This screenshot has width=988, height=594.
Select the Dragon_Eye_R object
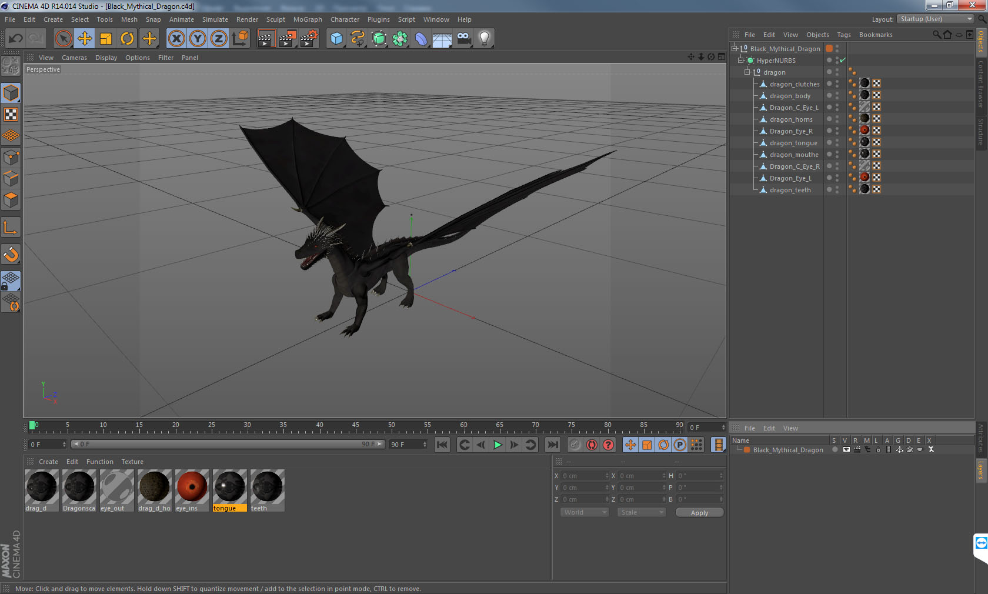(791, 131)
